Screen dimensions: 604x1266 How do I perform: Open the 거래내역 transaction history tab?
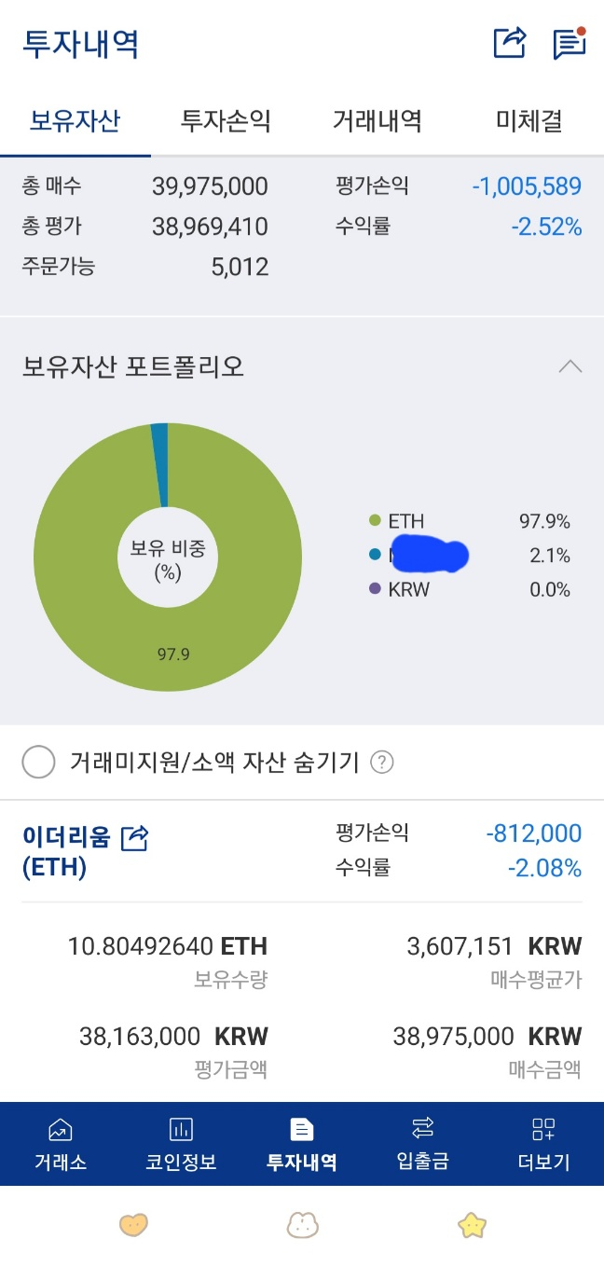point(377,121)
